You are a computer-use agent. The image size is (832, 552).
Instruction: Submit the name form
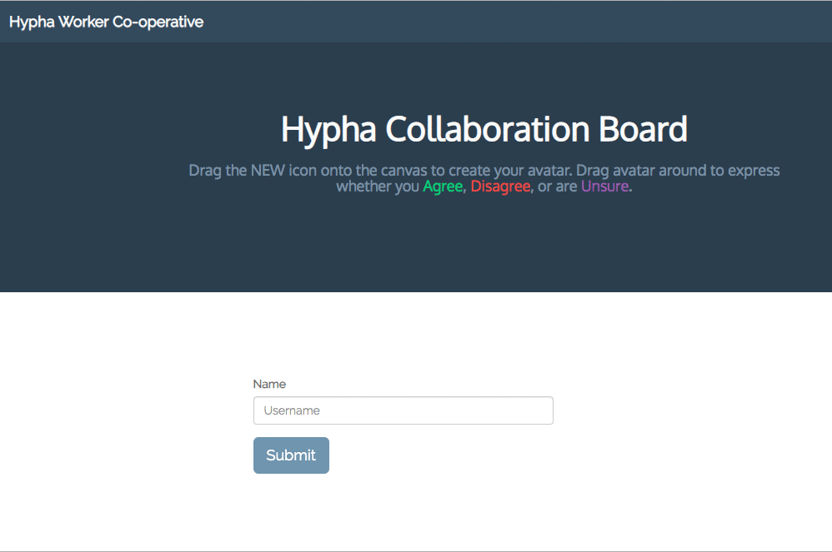[x=291, y=455]
